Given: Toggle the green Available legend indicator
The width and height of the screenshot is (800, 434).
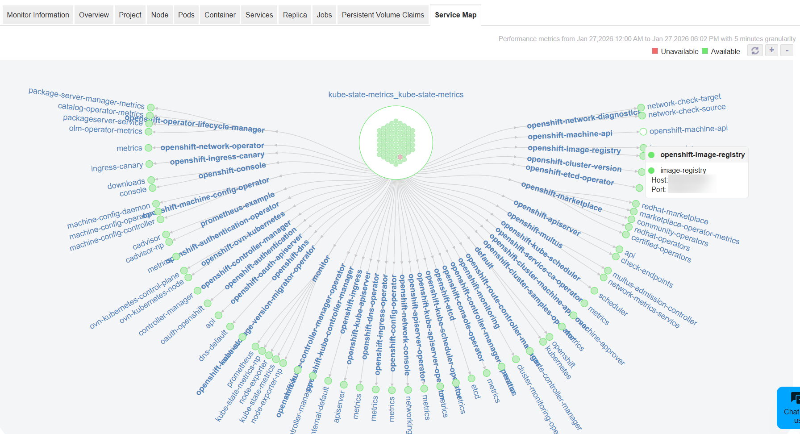Looking at the screenshot, I should pyautogui.click(x=705, y=51).
